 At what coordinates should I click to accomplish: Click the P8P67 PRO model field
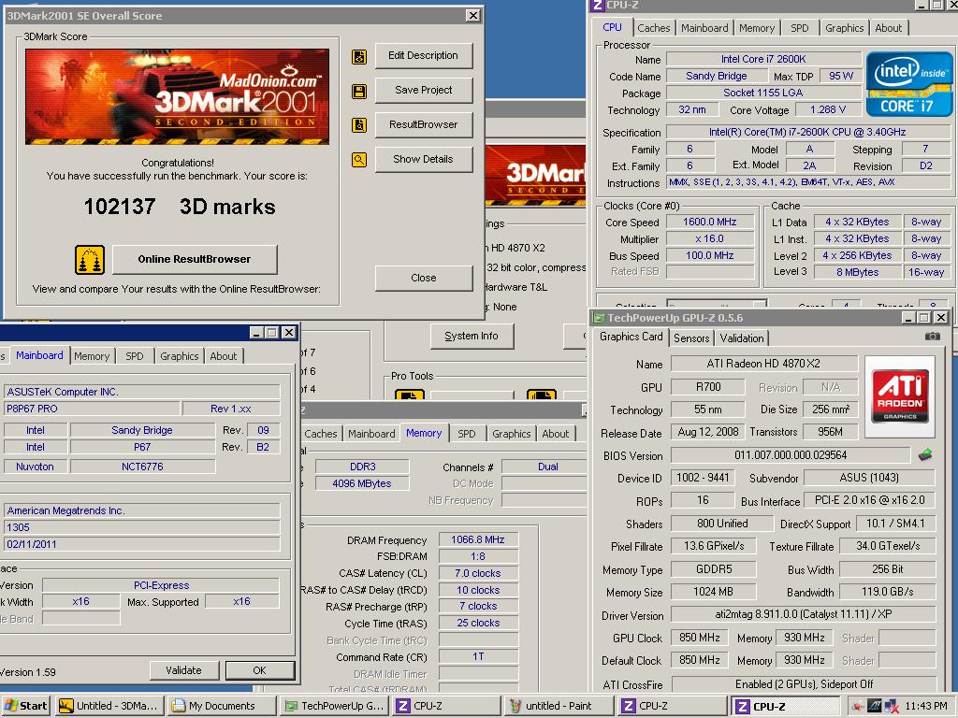click(92, 409)
